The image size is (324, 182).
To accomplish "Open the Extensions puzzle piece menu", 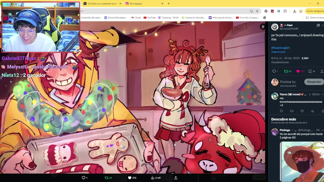I will pos(285,11).
